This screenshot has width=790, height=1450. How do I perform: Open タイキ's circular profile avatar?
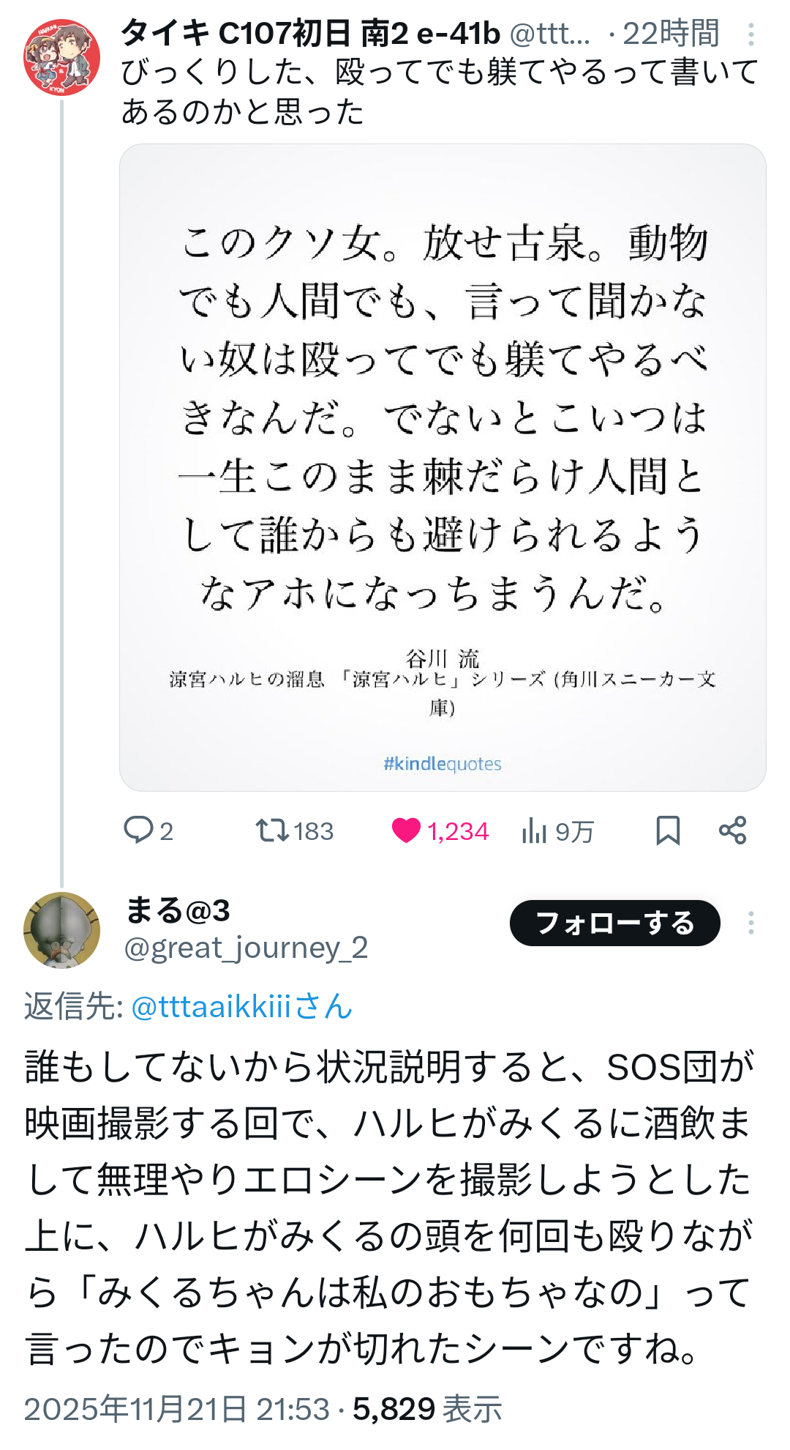(61, 57)
